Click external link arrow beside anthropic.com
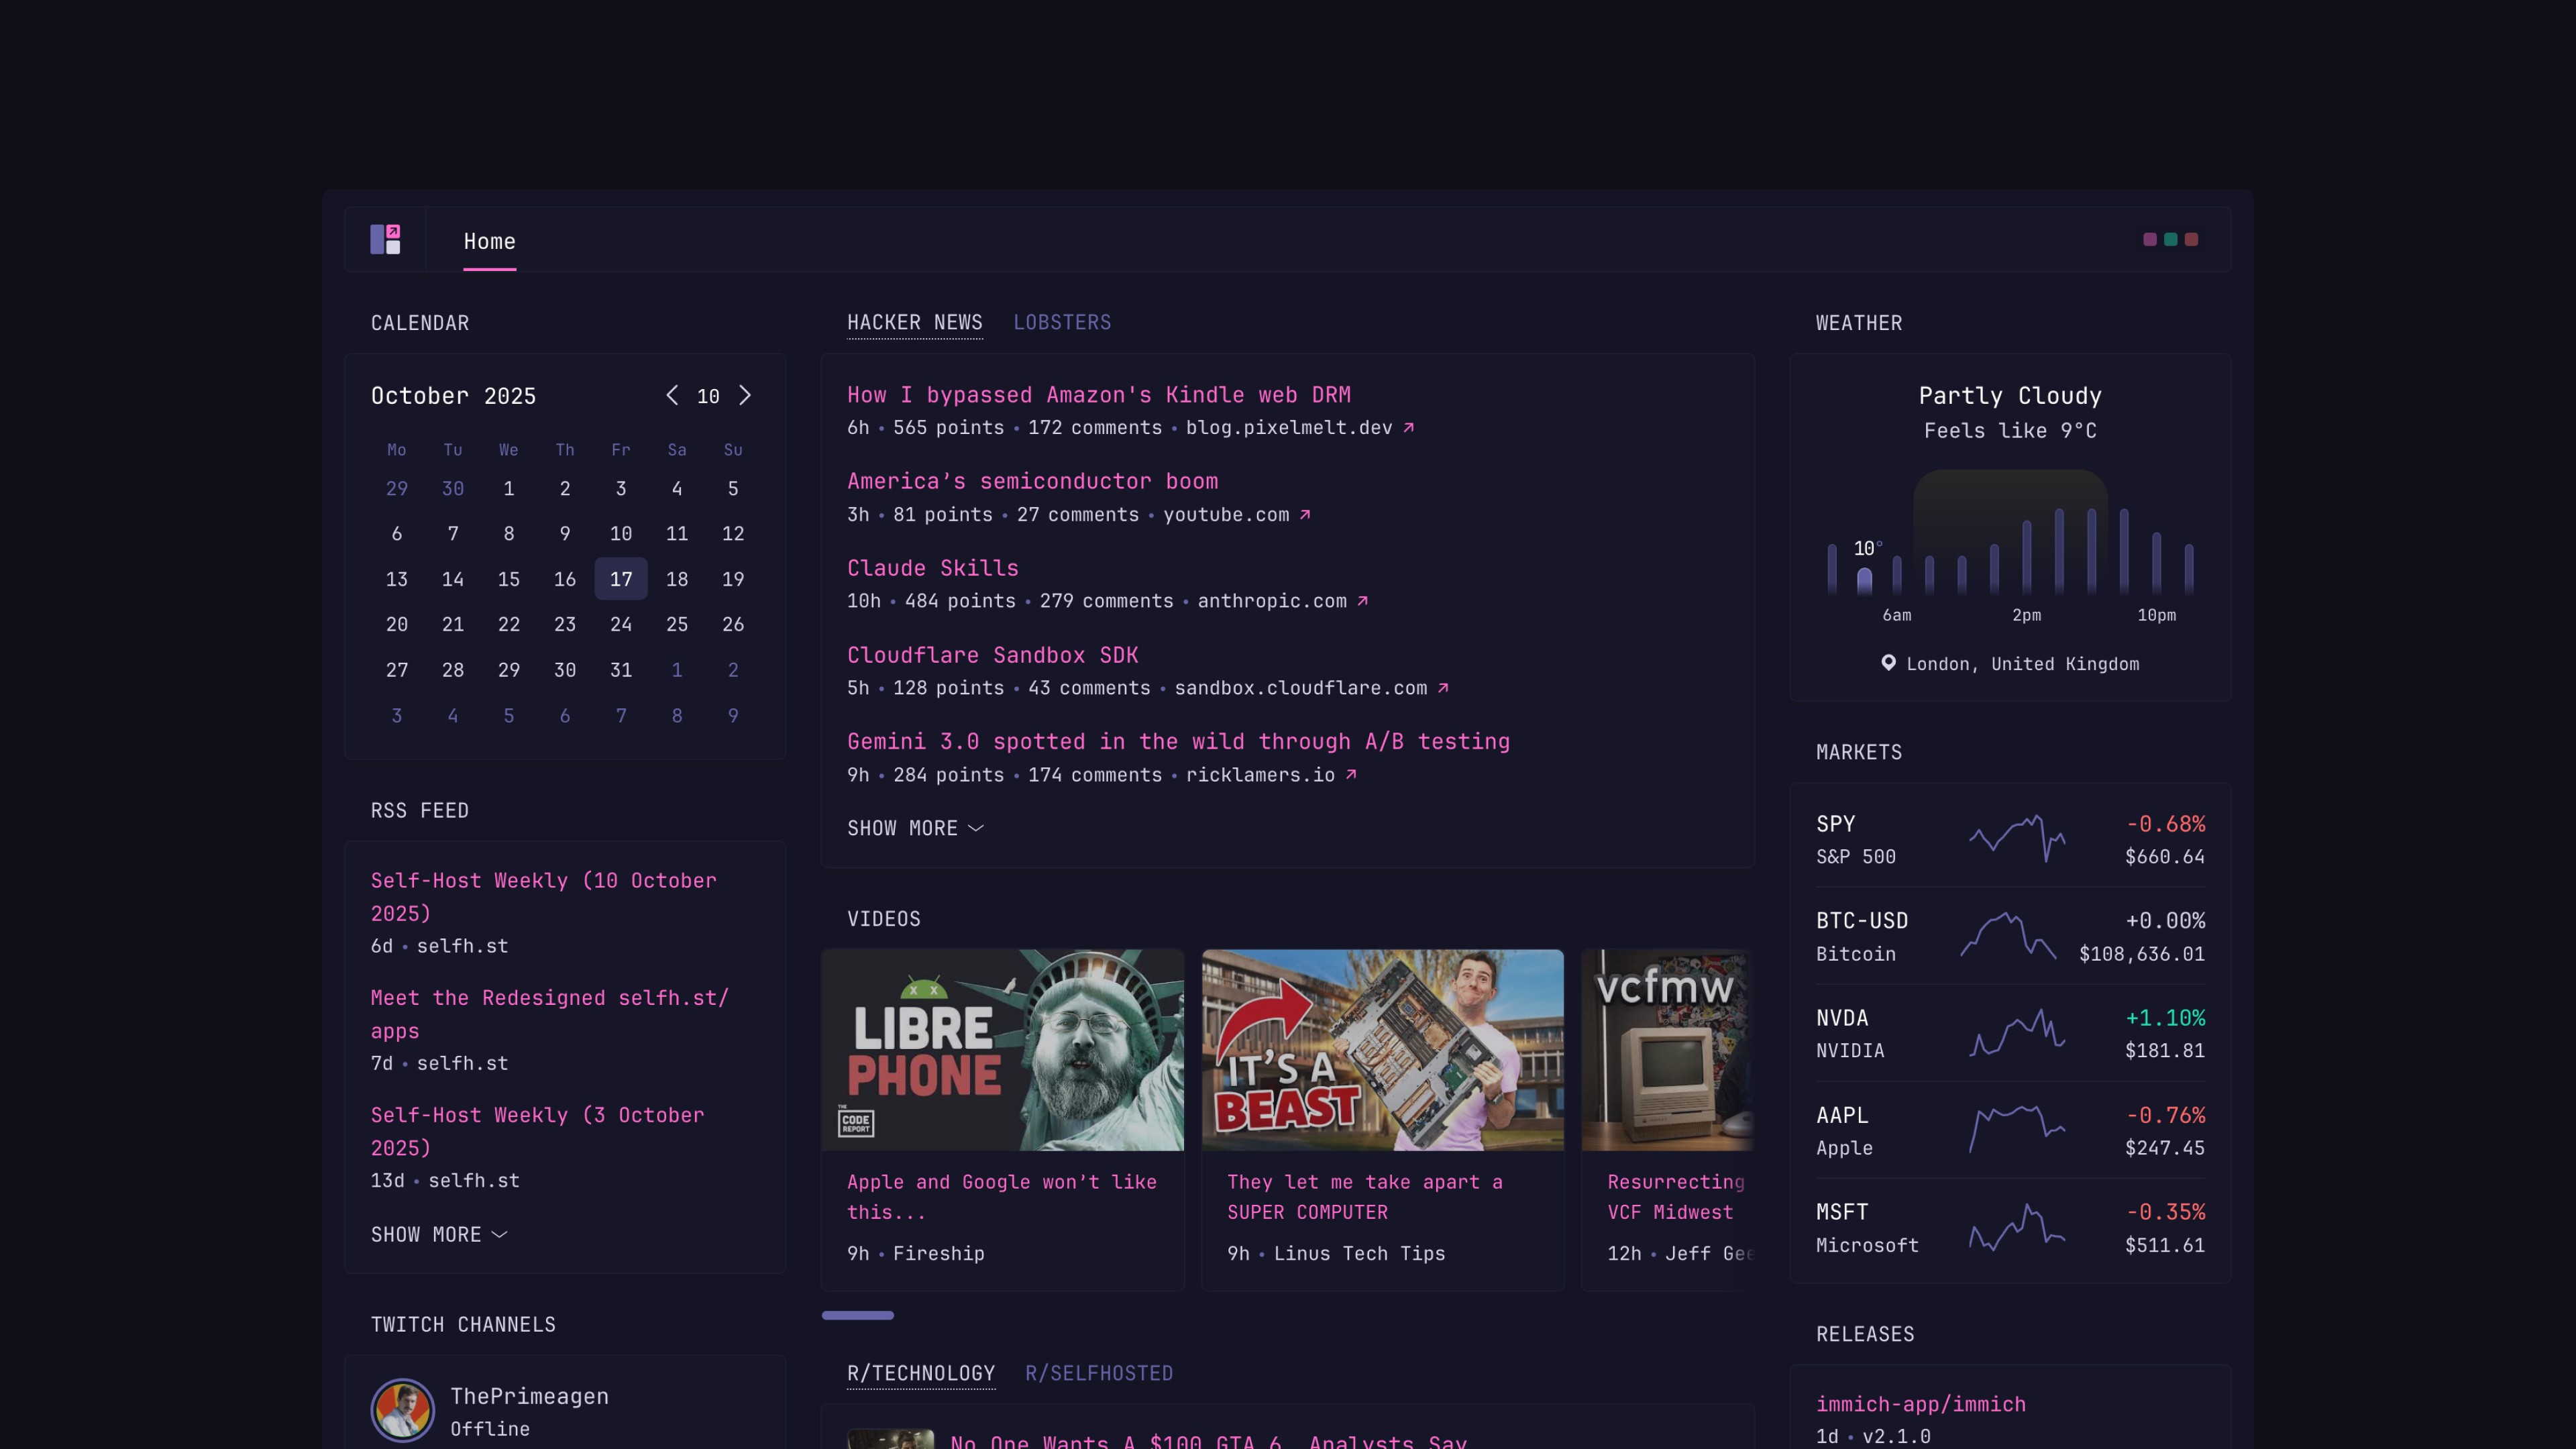2576x1449 pixels. click(x=1362, y=601)
